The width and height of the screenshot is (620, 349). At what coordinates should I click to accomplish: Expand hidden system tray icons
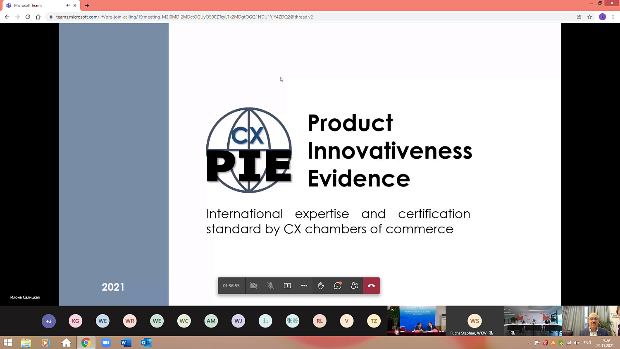529,343
